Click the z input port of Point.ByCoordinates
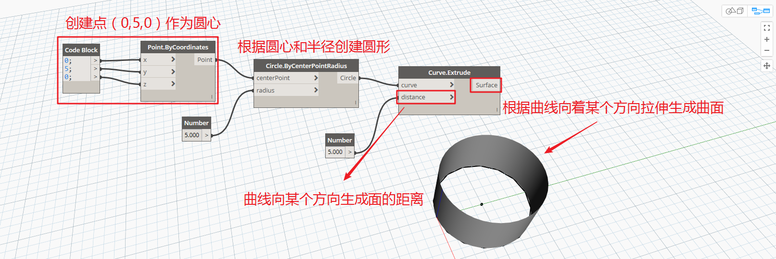This screenshot has height=259, width=776. tap(158, 84)
